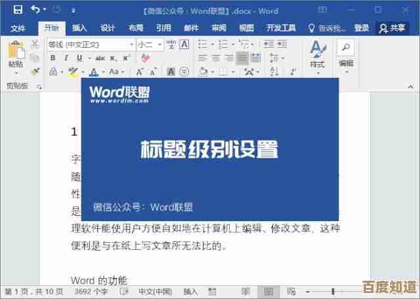Apply Character Border to text
This screenshot has width=420, height=299.
(184, 44)
